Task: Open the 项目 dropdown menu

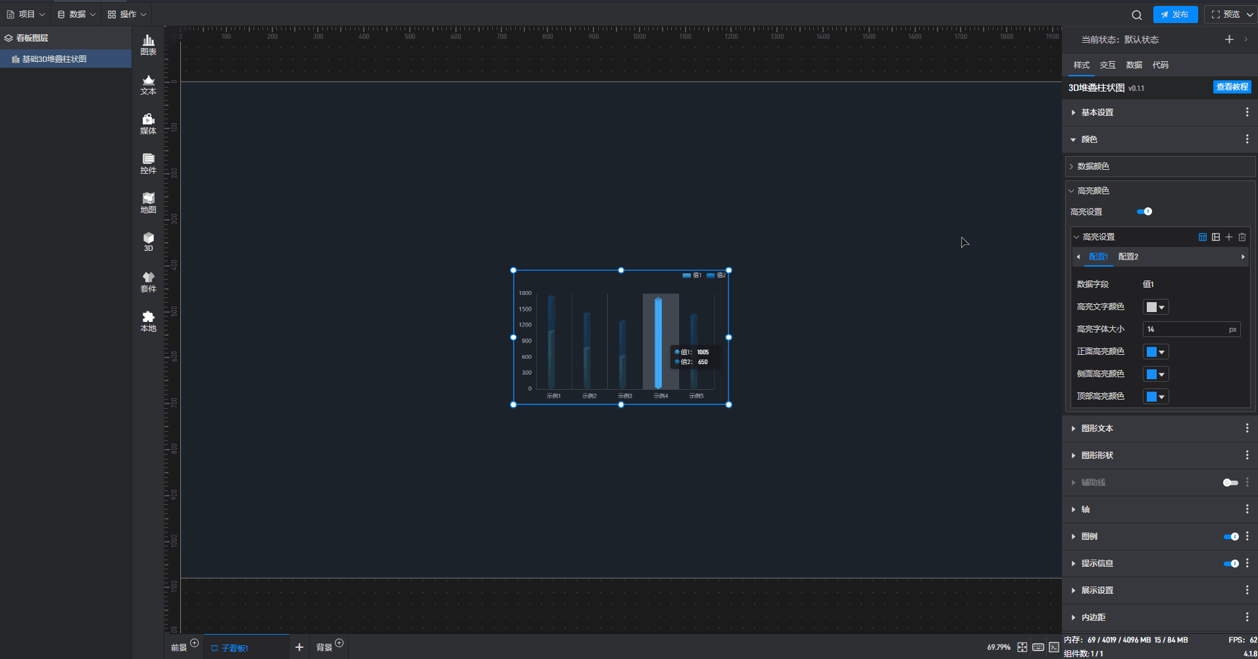Action: [x=26, y=14]
